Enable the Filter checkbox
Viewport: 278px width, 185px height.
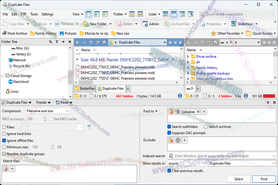[x=4, y=127]
